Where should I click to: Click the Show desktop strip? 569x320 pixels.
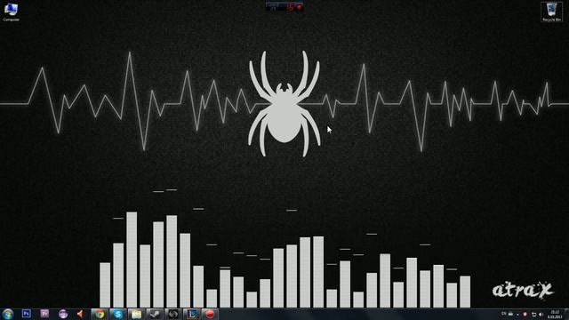567,314
